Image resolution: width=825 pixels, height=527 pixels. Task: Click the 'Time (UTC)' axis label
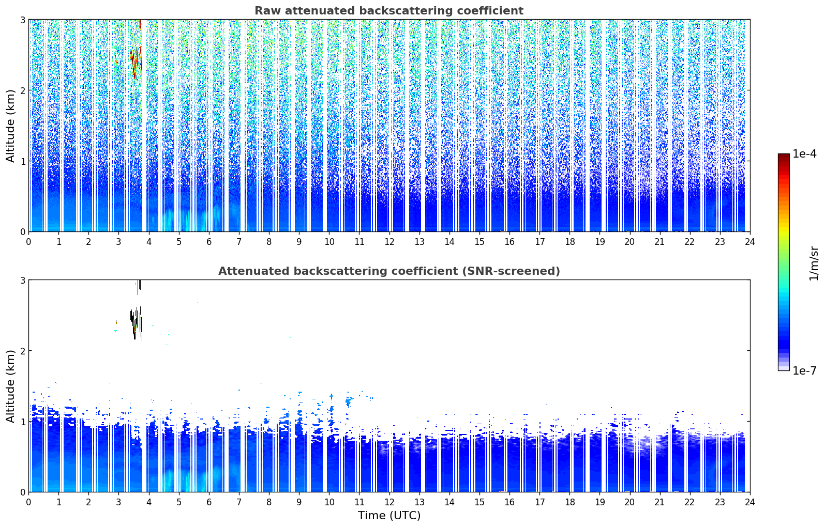click(x=389, y=515)
